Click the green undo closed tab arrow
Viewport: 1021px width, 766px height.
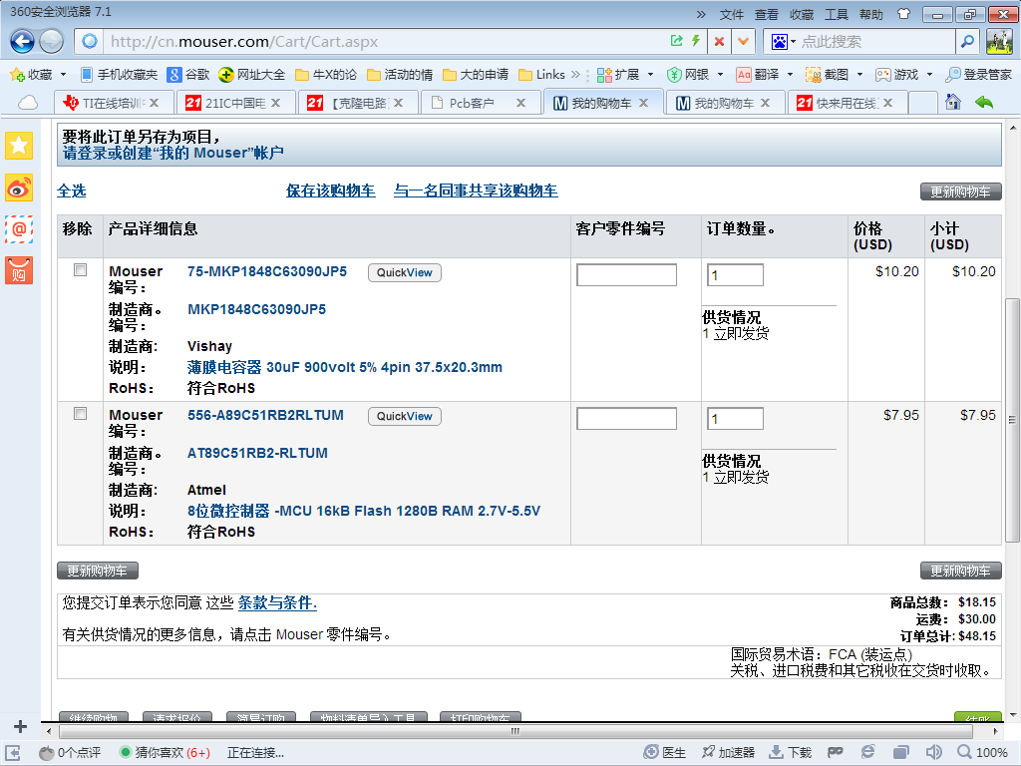coord(984,103)
